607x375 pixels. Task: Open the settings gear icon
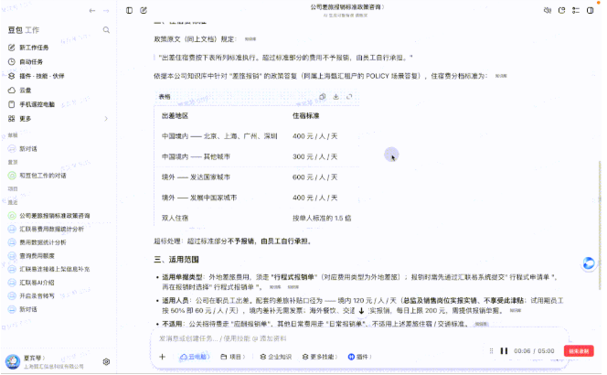[106, 362]
